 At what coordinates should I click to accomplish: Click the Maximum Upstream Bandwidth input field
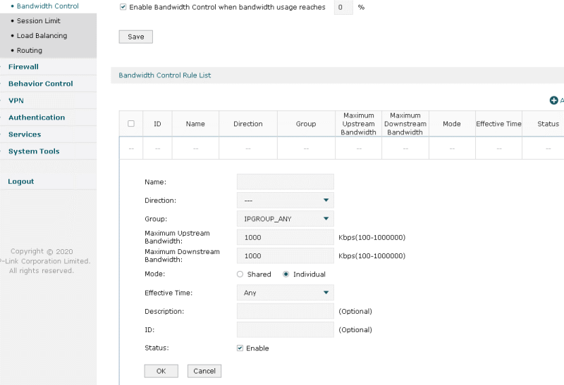[x=286, y=237]
